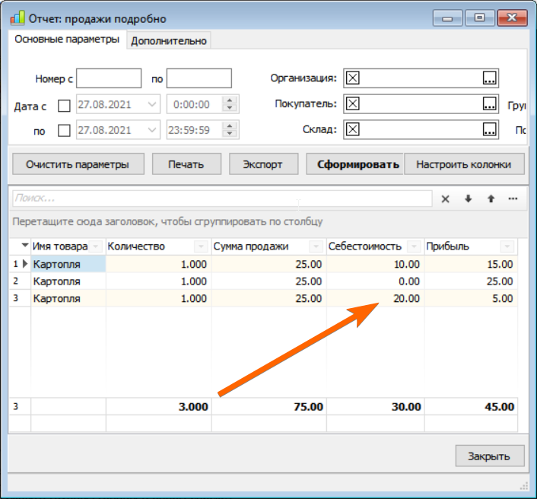Select profit cell 15.00
537x499 pixels.
472,264
